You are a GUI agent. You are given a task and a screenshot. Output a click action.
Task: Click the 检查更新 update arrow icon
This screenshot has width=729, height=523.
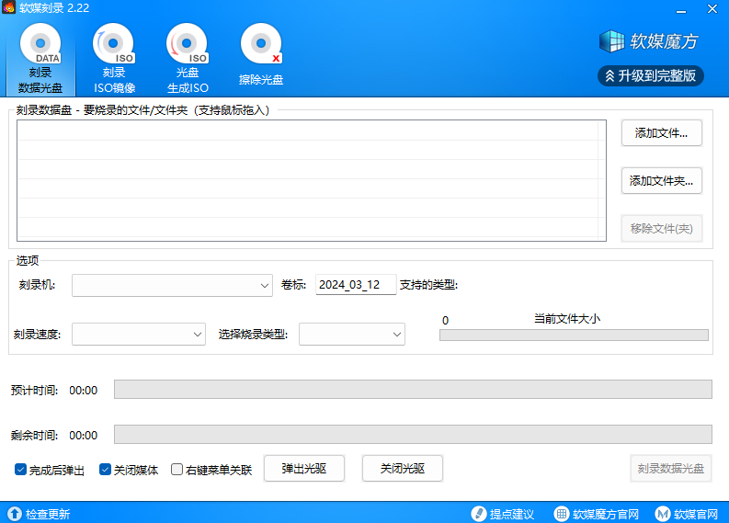point(15,514)
